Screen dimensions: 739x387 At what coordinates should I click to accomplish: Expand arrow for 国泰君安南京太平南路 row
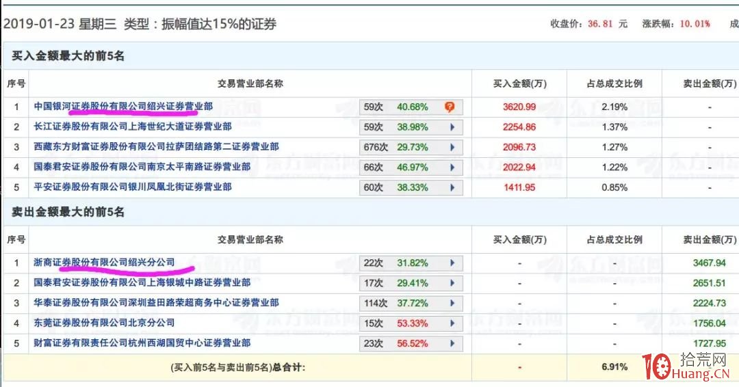pyautogui.click(x=452, y=167)
